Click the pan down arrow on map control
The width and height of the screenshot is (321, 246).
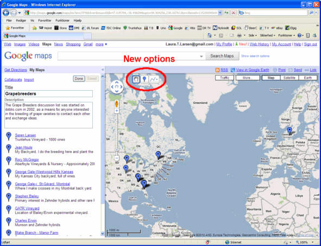[116, 91]
